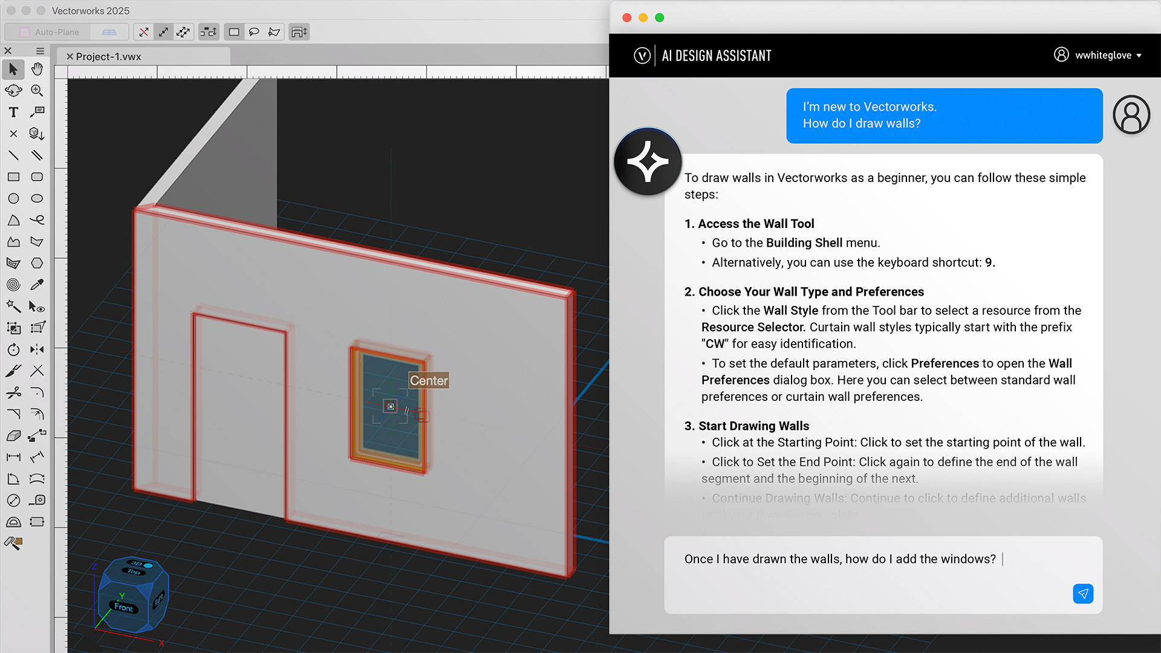The width and height of the screenshot is (1161, 653).
Task: Activate the Pan hand tool
Action: pos(36,70)
